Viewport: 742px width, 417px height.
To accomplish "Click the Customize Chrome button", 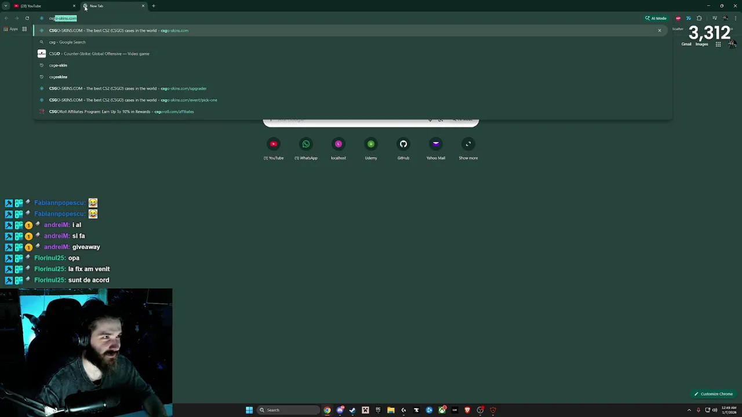I will (x=714, y=394).
